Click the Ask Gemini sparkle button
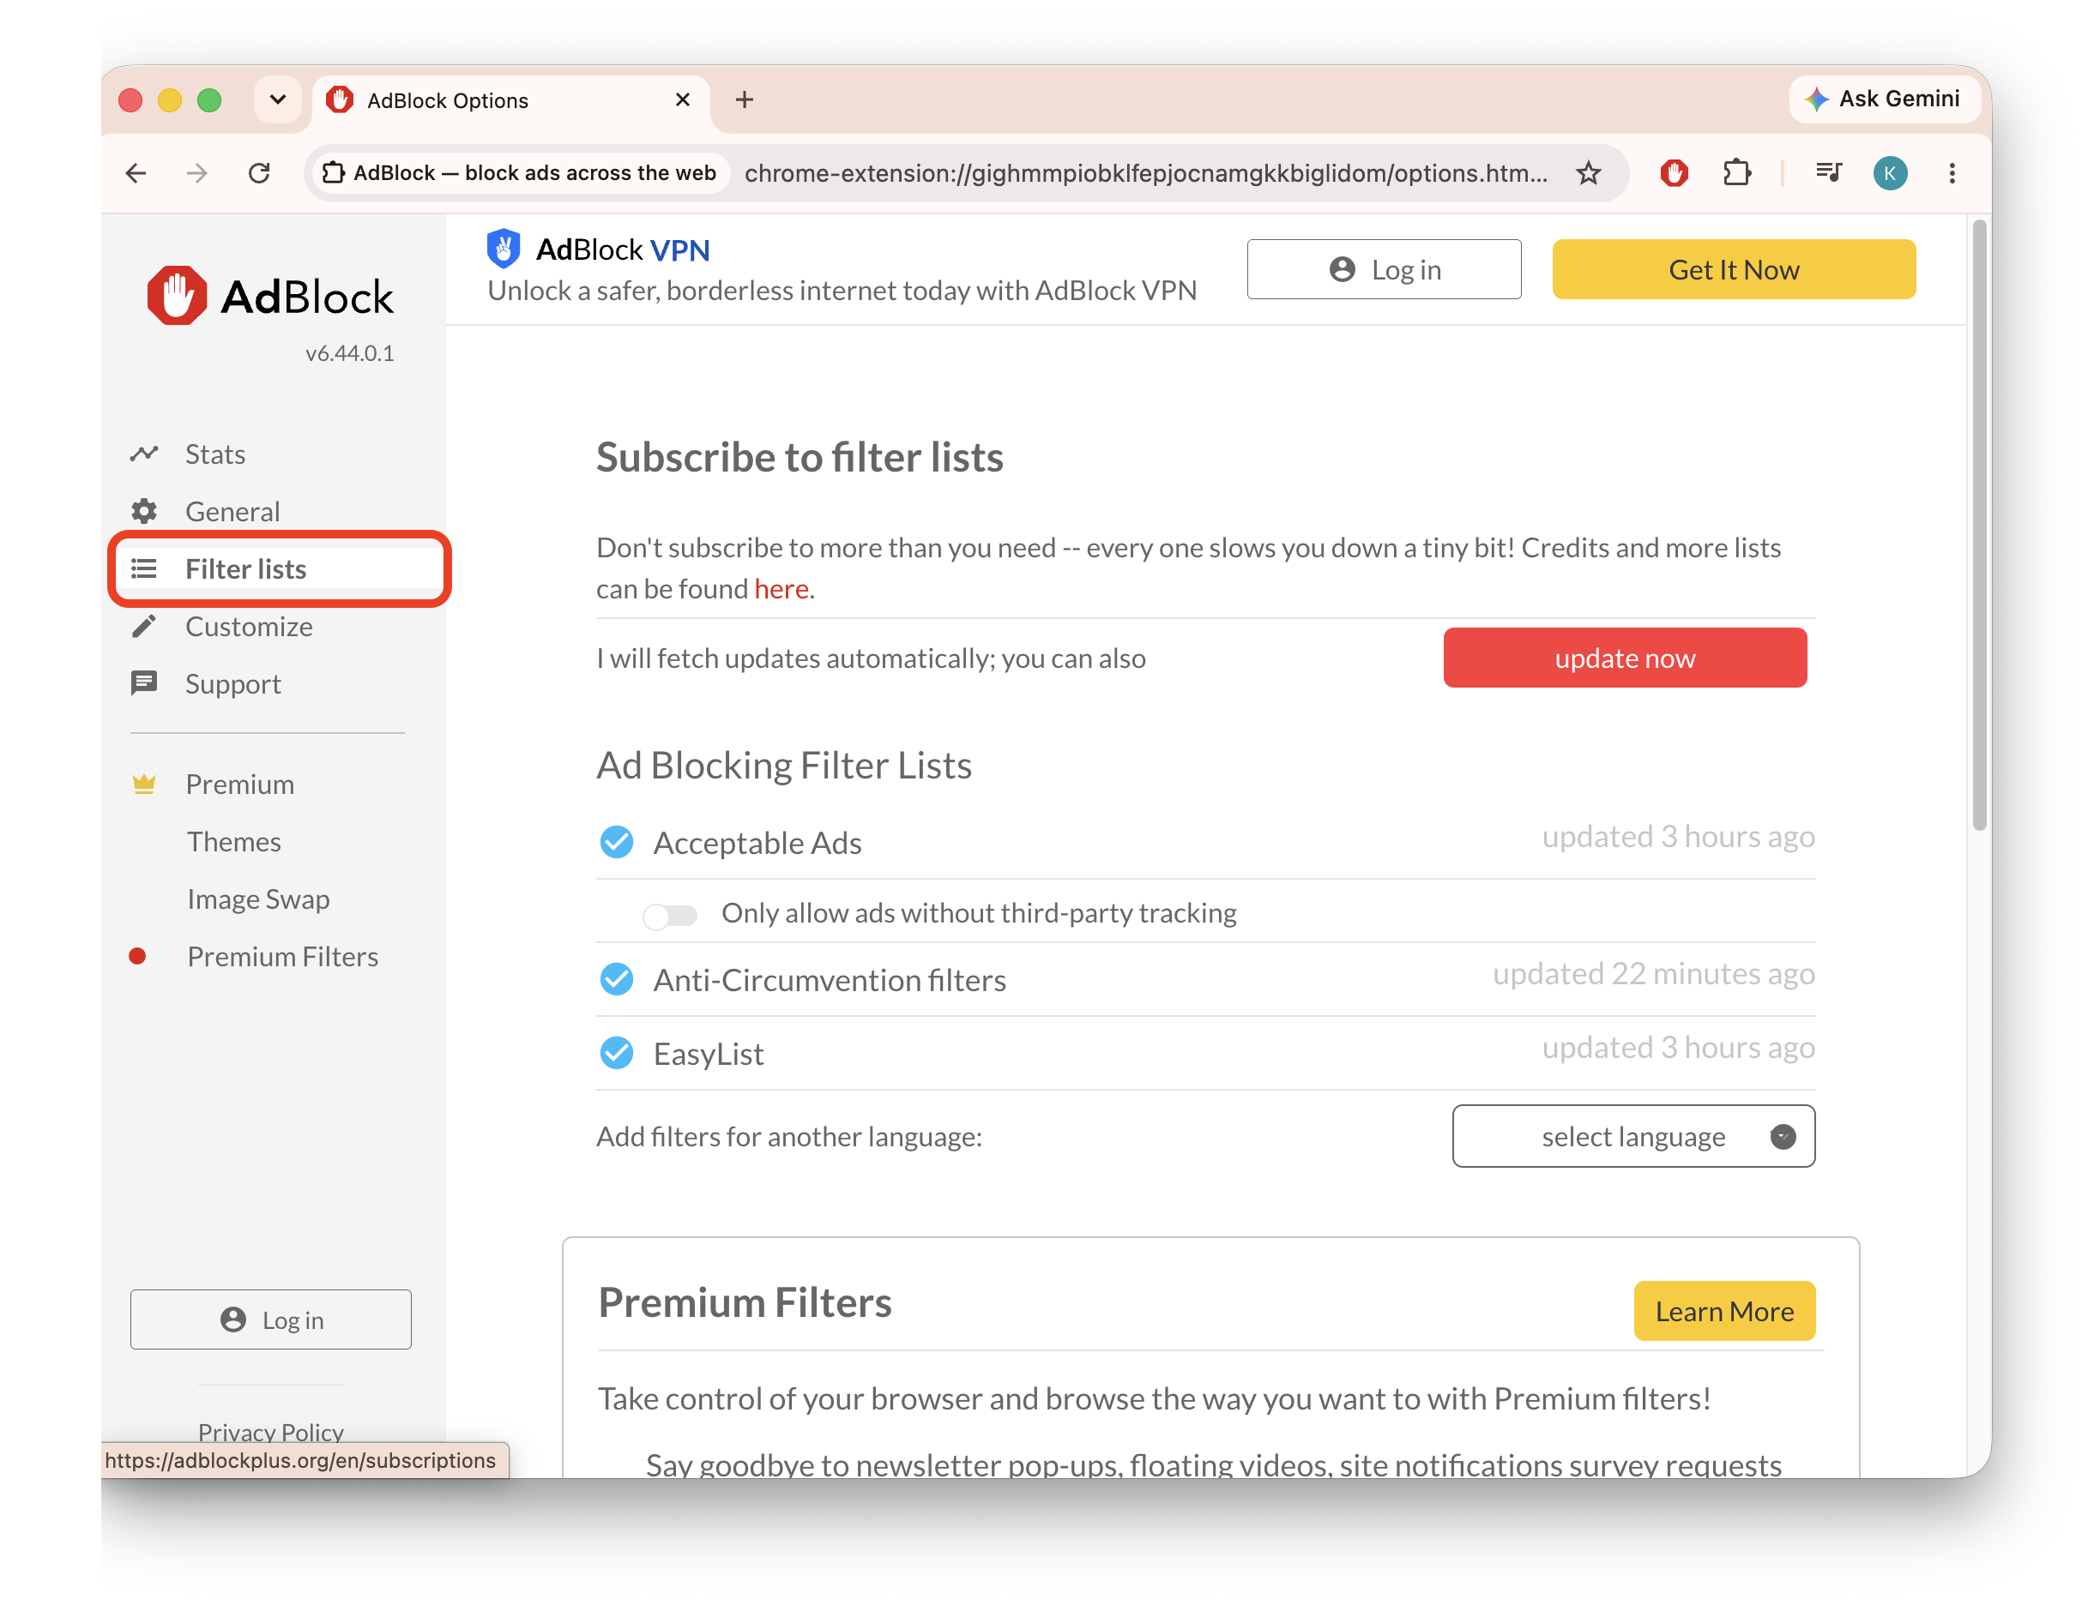 pyautogui.click(x=1882, y=99)
